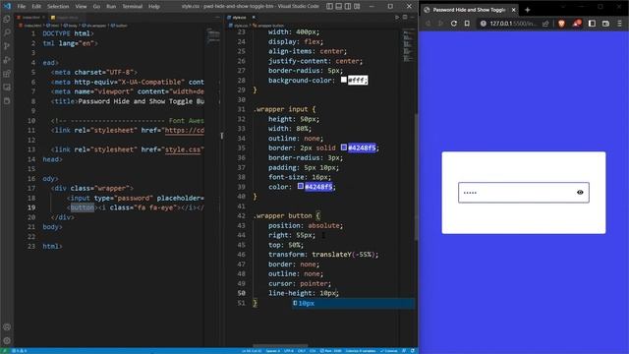
Task: Click the style.css href link in HTML
Action: click(x=183, y=149)
